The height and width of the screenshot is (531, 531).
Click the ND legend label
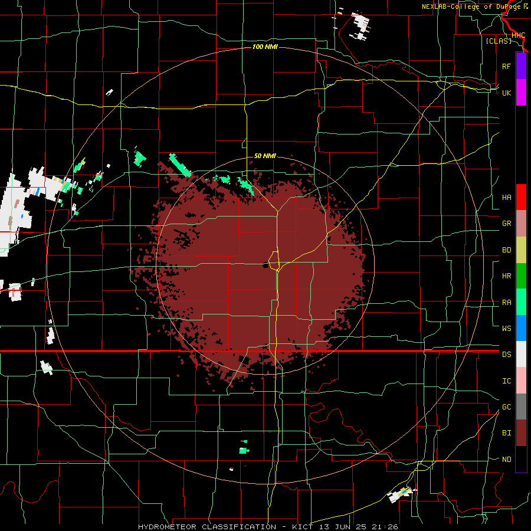(506, 460)
